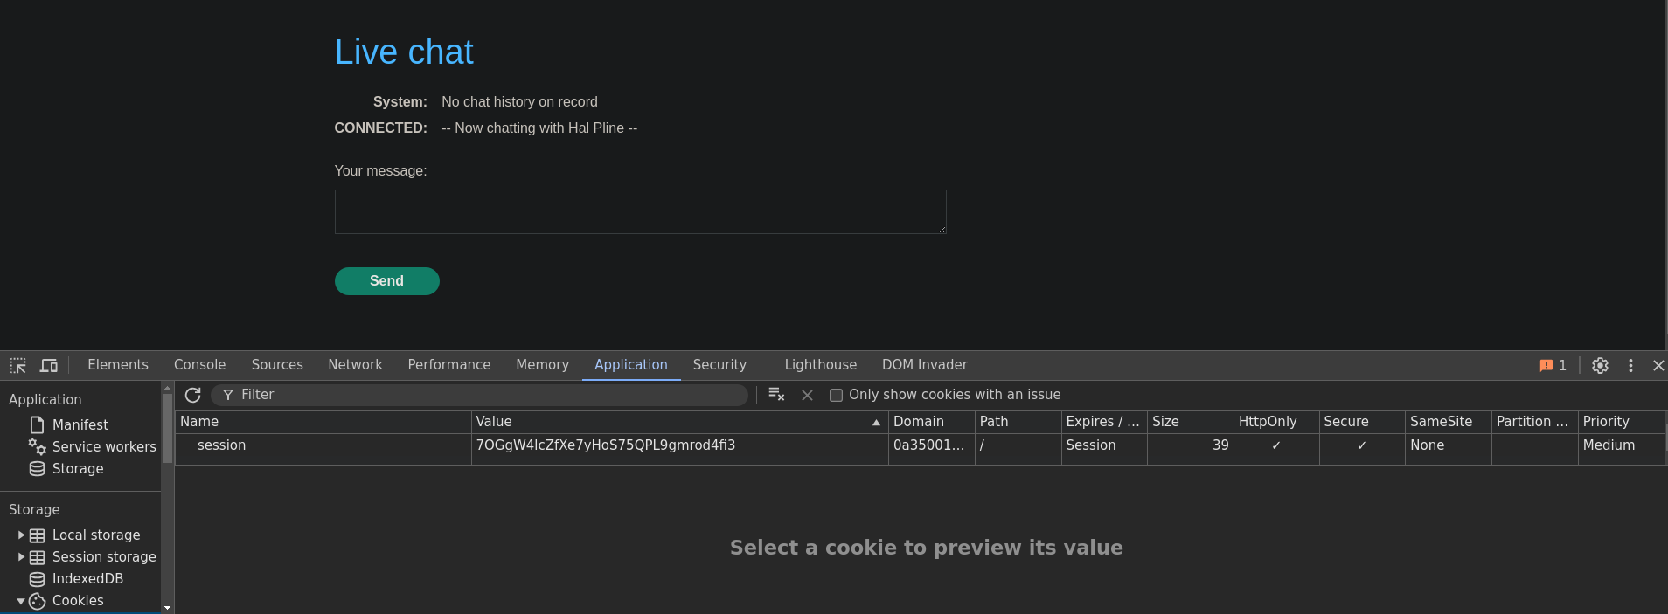Select Manifest in the Application sidebar

(80, 424)
